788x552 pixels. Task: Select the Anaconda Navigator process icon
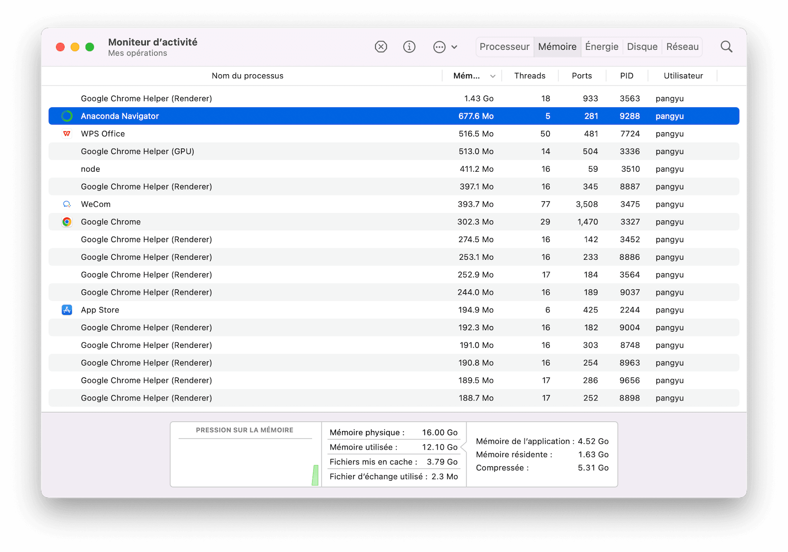[x=67, y=116]
